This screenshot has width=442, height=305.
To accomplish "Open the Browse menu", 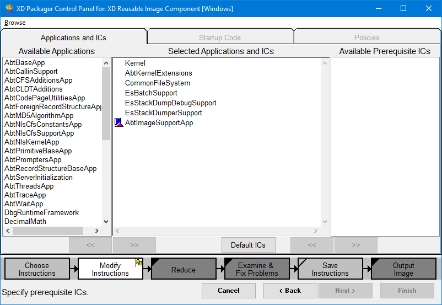I will 15,23.
